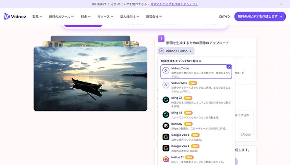Click the sunset boat sample image

click(90, 79)
